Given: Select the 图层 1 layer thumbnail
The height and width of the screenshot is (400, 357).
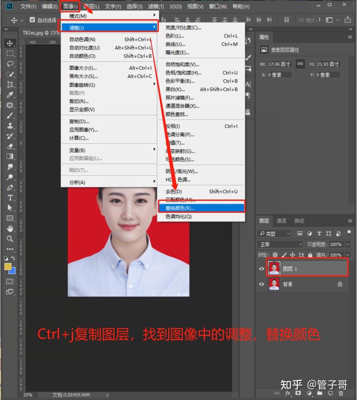Looking at the screenshot, I should coord(274,269).
